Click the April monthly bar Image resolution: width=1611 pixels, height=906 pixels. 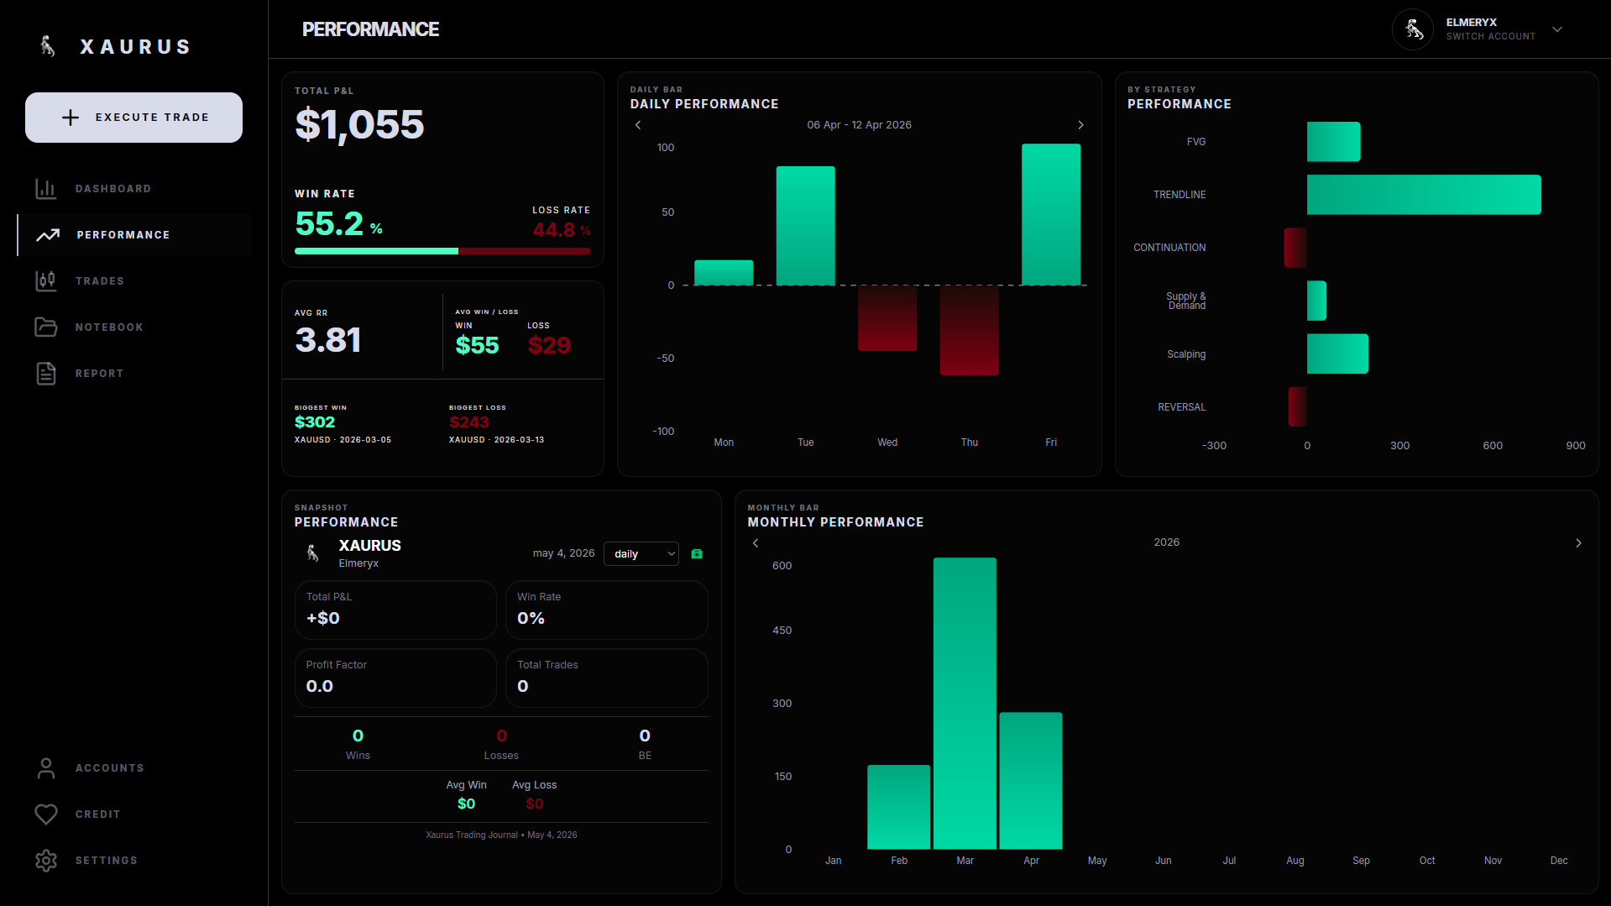tap(1031, 781)
